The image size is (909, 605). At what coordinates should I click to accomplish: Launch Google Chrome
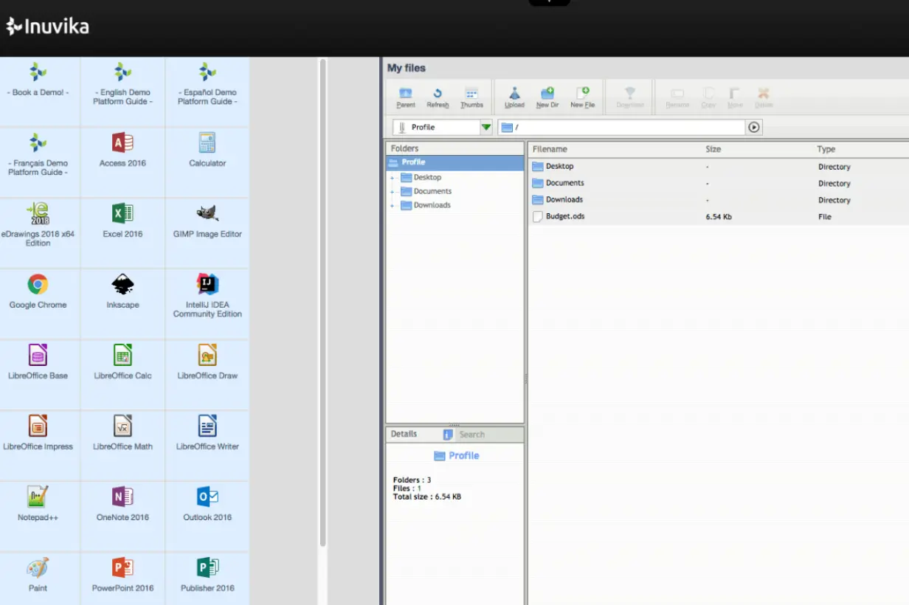click(x=38, y=292)
